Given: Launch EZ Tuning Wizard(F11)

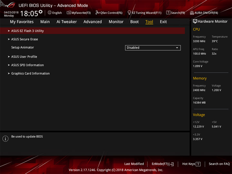Looking at the screenshot, I should [144, 13].
